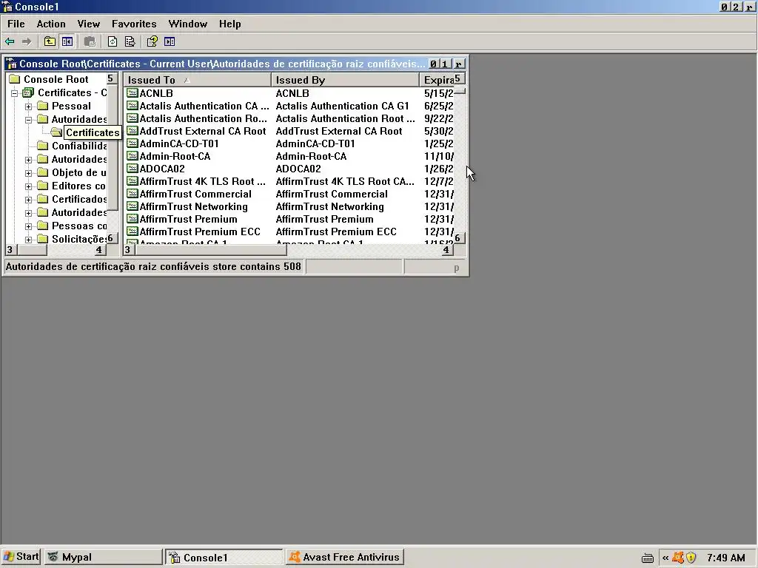Image resolution: width=758 pixels, height=568 pixels.
Task: Click the AddTrust External CA Root certificate icon
Action: pyautogui.click(x=132, y=131)
